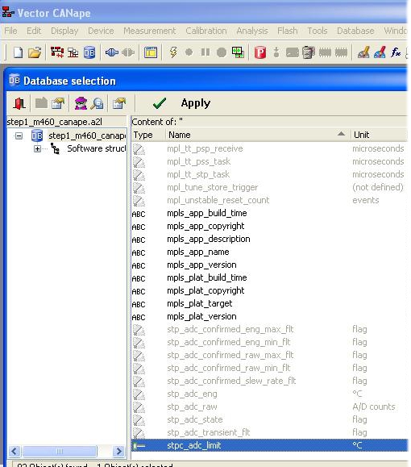Select the mpls_app_version row
Image resolution: width=411 pixels, height=467 pixels.
click(269, 265)
